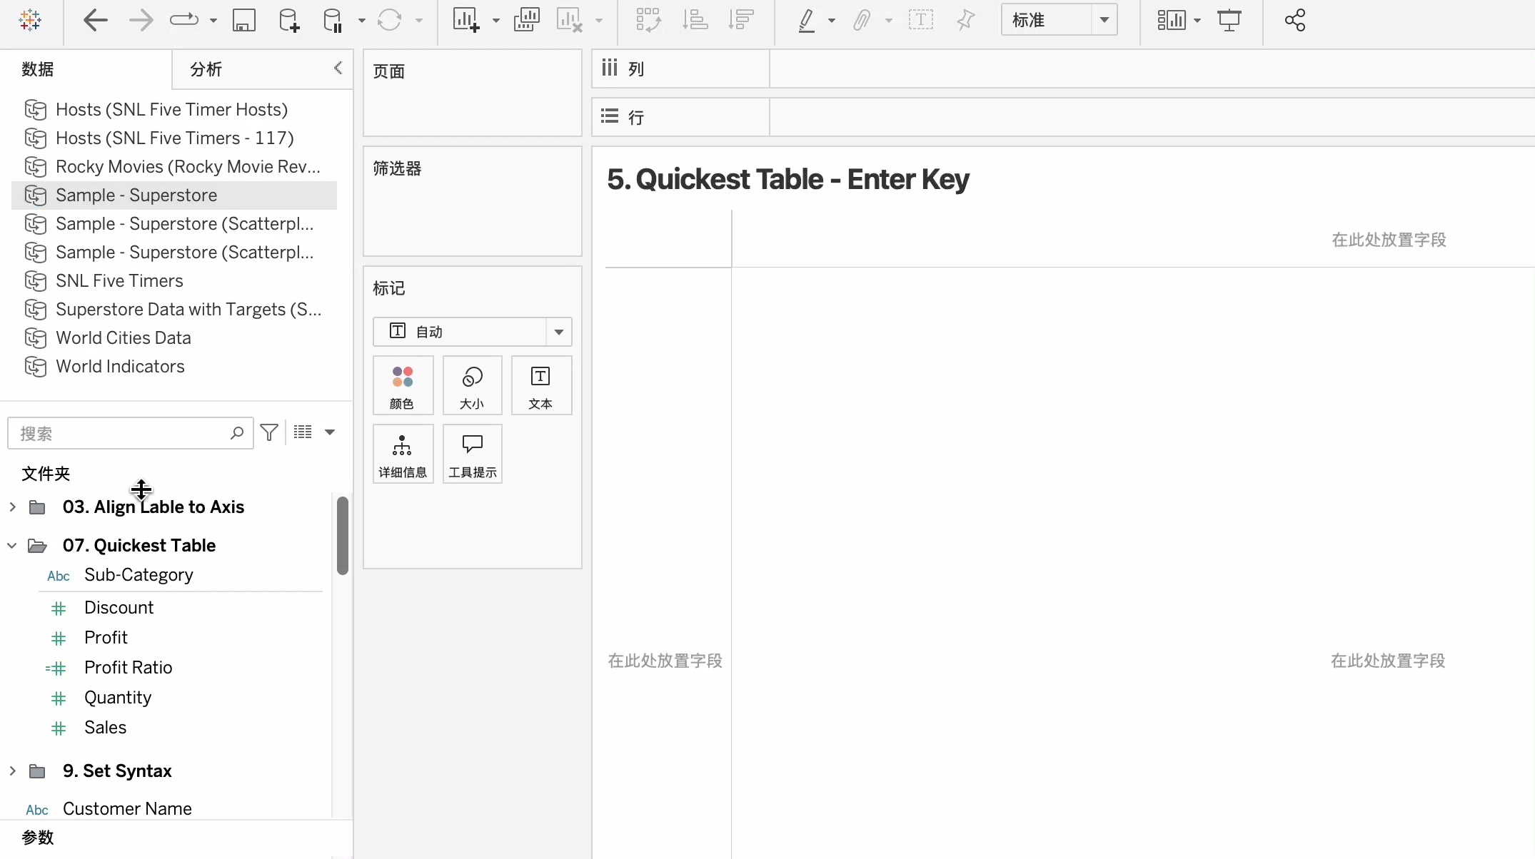
Task: Click the Save workbook icon
Action: click(243, 20)
